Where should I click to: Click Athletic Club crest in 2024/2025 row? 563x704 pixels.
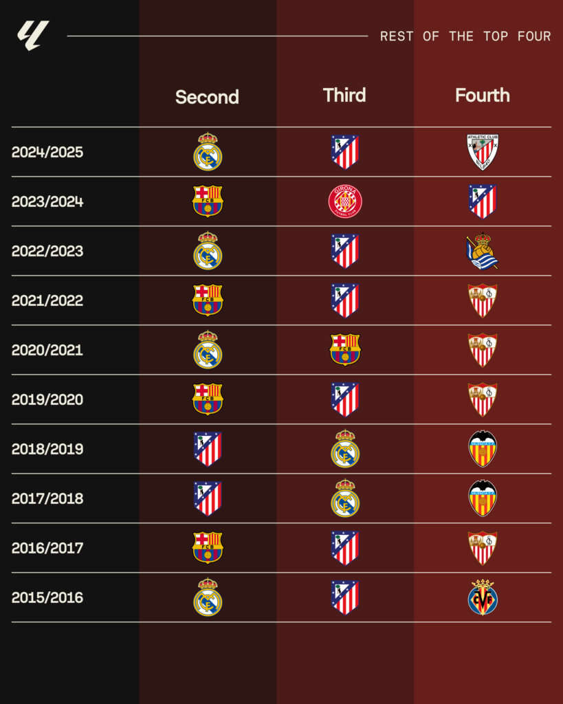pos(483,152)
